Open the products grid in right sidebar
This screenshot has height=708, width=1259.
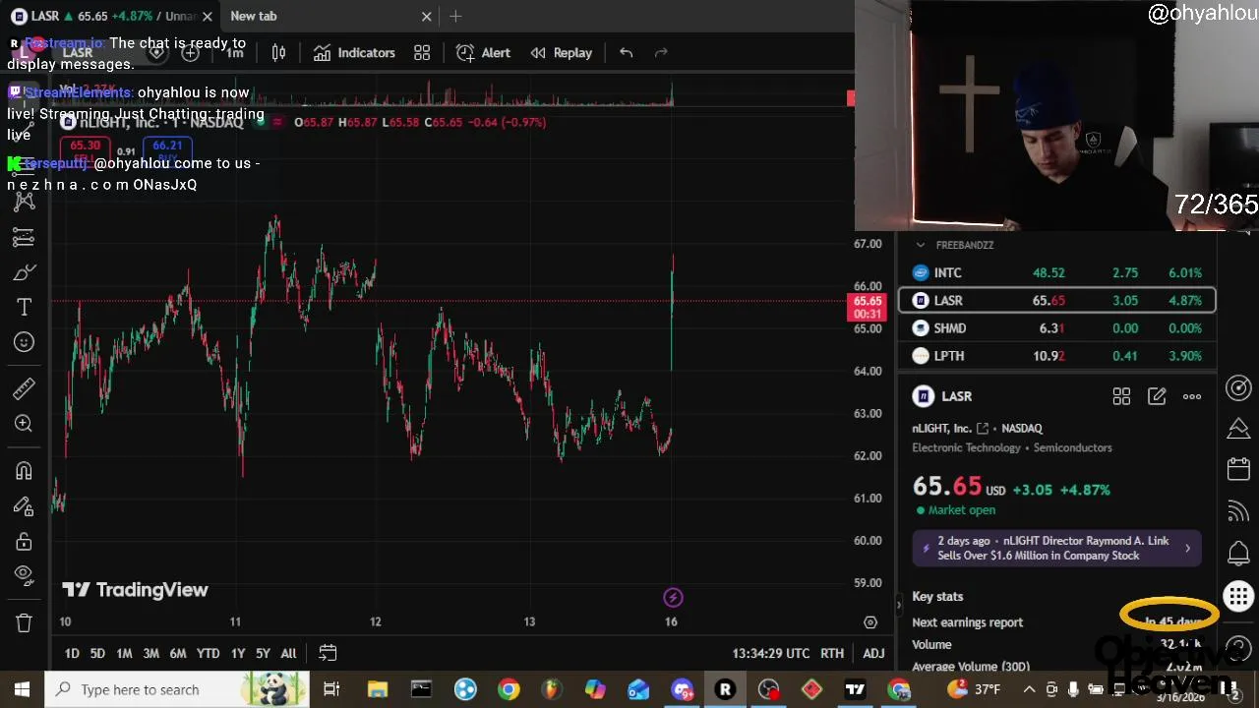[1238, 596]
